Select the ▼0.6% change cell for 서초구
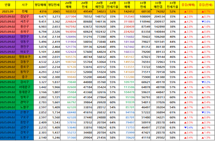Viewport: 215px width, 141px height. (206, 22)
